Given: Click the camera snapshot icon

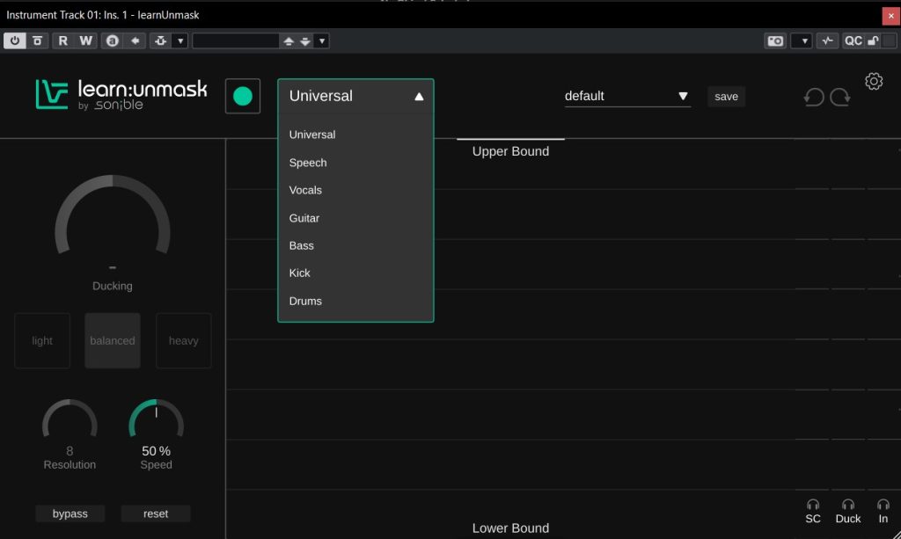Looking at the screenshot, I should [775, 40].
